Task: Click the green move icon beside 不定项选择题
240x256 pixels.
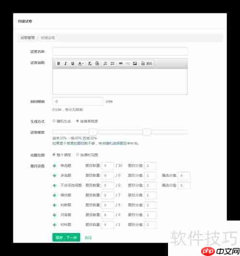Action: coord(55,186)
